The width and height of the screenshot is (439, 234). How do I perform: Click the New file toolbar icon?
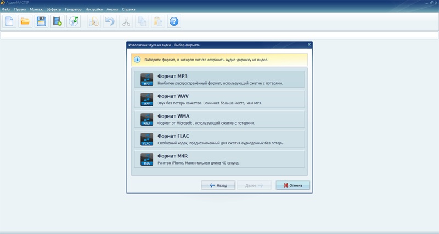pyautogui.click(x=9, y=21)
